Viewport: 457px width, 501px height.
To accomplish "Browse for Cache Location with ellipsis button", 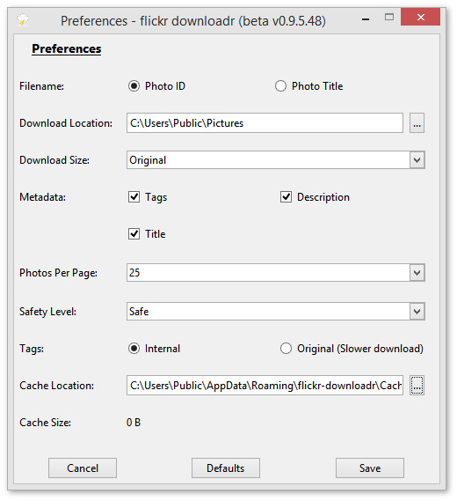I will tap(417, 386).
